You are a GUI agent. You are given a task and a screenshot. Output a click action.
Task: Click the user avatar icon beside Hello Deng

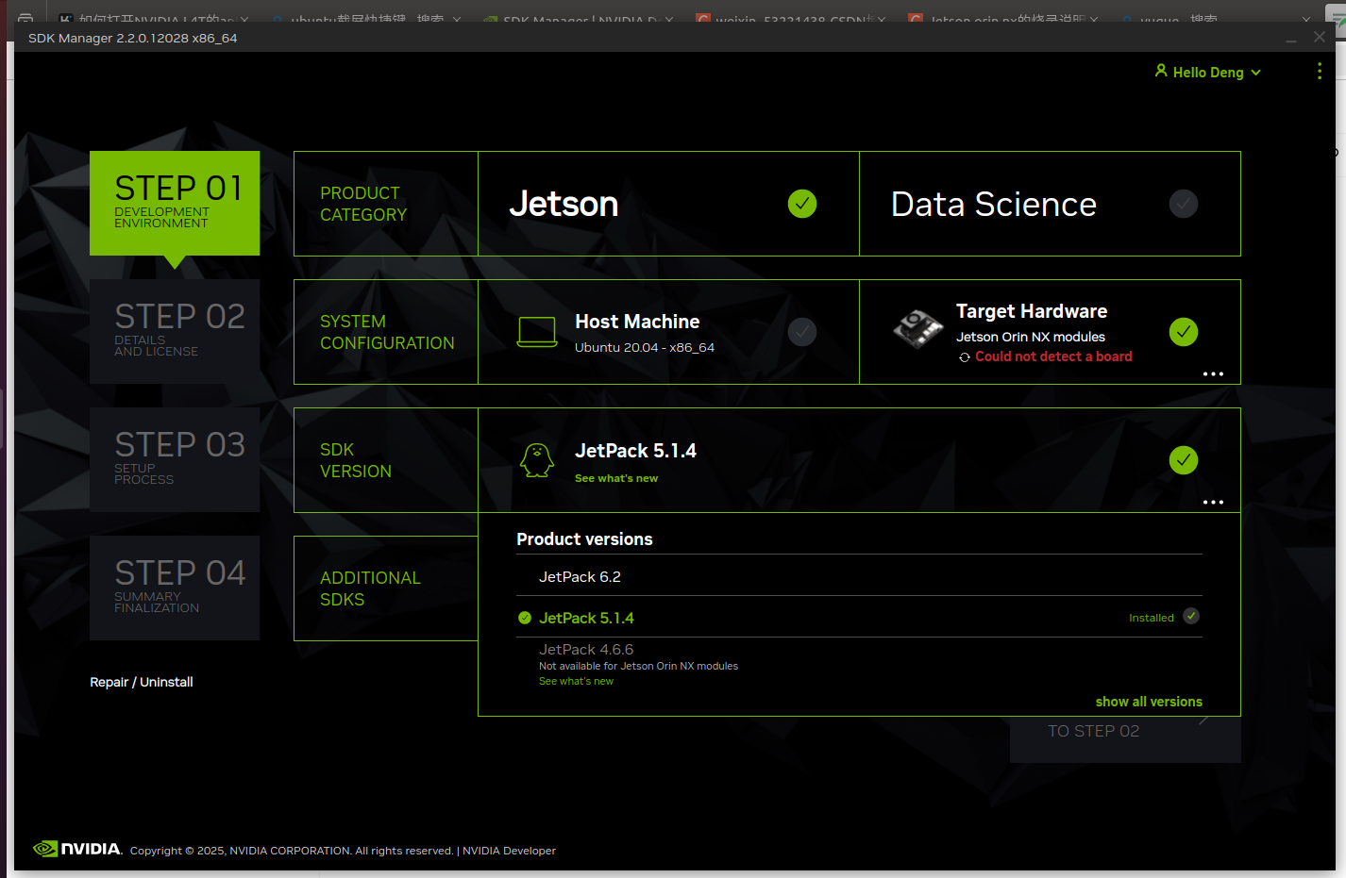pos(1161,71)
